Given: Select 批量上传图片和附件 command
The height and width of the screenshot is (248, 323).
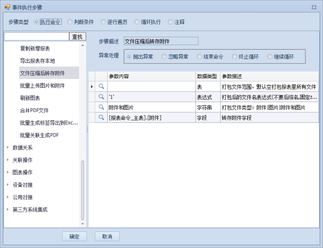Looking at the screenshot, I should coord(42,86).
